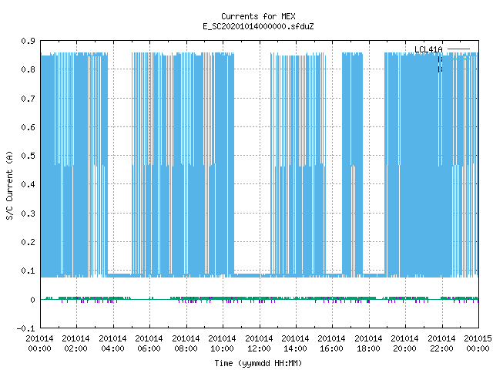Click the chart title 'Currents for MEX'
493x370 pixels.
258,16
